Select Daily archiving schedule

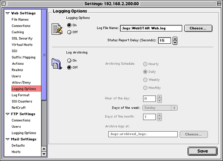pyautogui.click(x=145, y=72)
